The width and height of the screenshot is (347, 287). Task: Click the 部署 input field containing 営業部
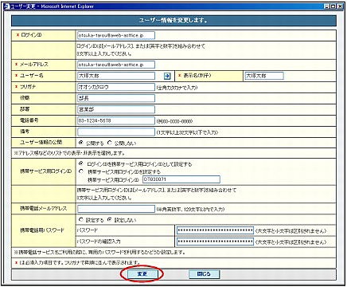point(116,109)
